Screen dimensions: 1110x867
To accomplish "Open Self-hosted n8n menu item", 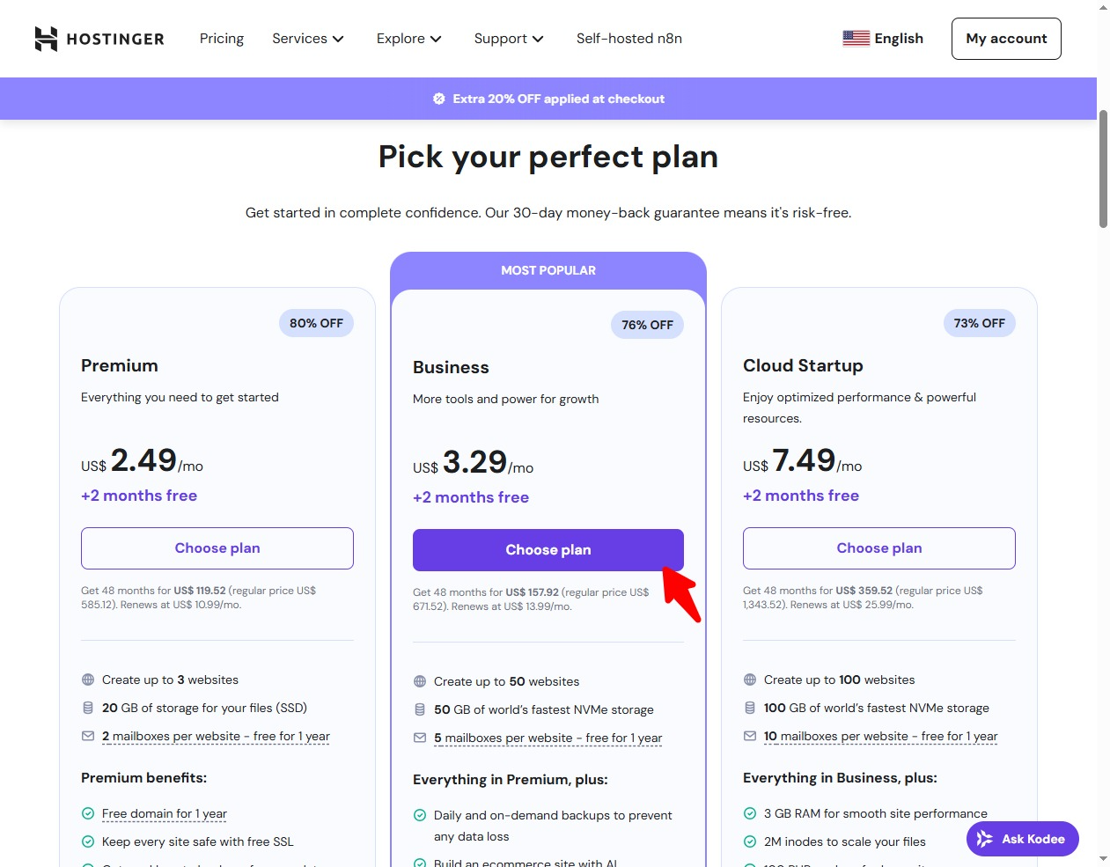I will [629, 39].
